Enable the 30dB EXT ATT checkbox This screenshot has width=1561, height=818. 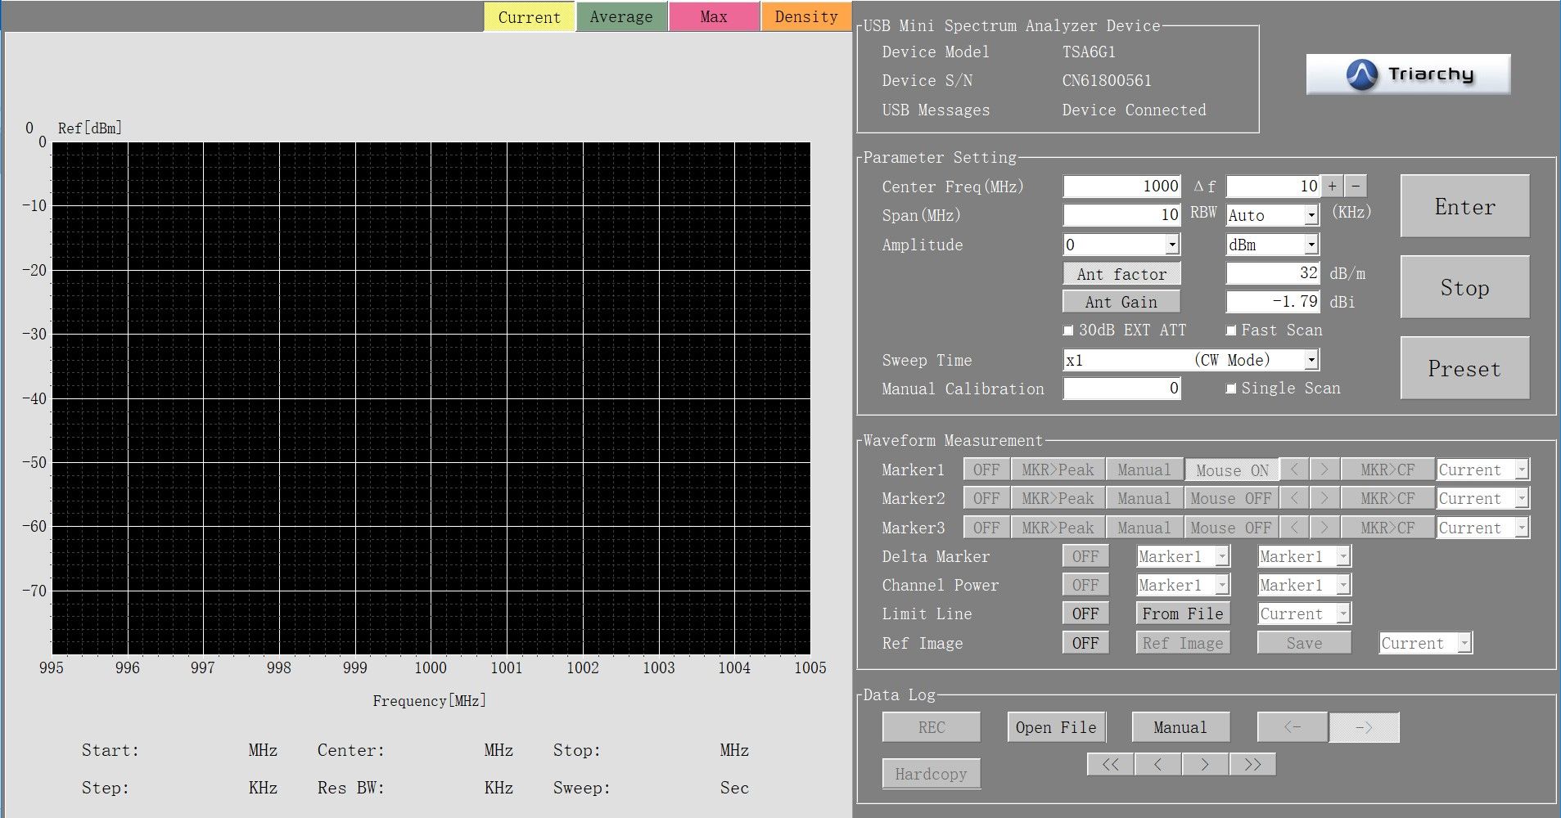click(1068, 330)
